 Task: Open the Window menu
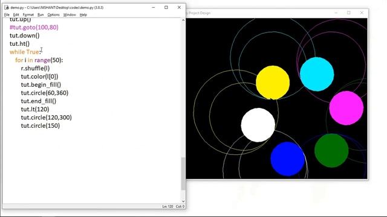tap(70, 14)
